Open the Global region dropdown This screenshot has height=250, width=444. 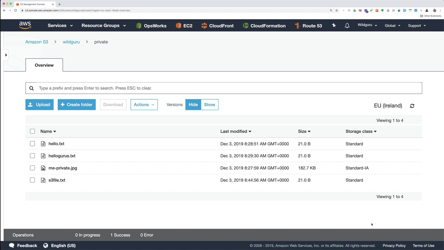point(392,26)
